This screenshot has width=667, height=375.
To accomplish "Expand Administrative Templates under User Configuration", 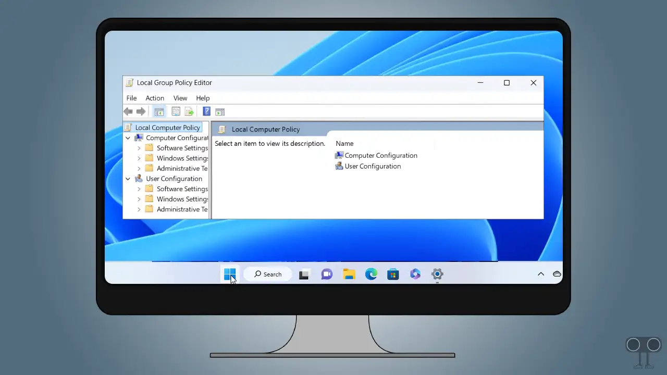I will 139,209.
